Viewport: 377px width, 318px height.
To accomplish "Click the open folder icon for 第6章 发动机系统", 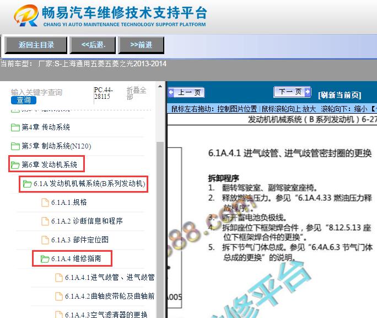I will click(15, 165).
